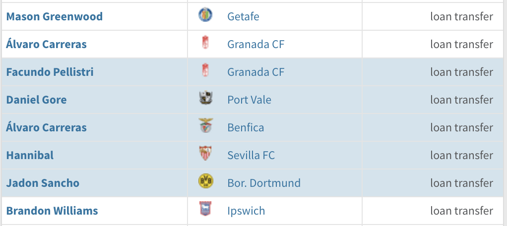Open the Benfica club name link
This screenshot has height=226, width=507.
click(246, 127)
